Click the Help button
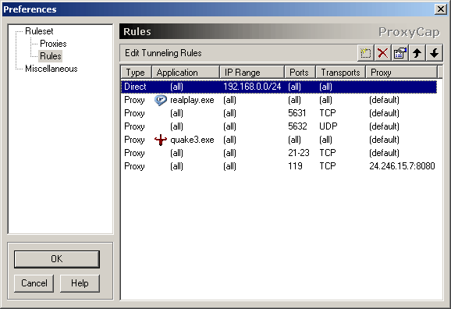 coord(80,283)
